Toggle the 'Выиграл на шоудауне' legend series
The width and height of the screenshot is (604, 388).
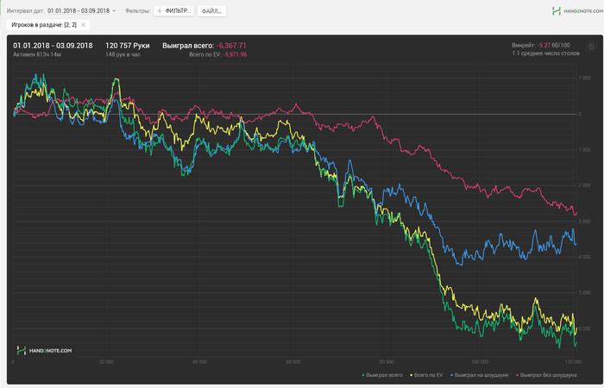[x=479, y=375]
